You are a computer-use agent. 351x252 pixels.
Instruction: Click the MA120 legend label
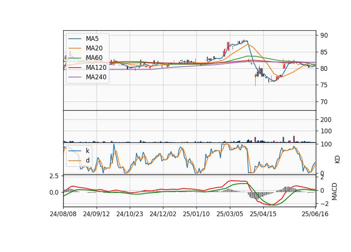[96, 68]
